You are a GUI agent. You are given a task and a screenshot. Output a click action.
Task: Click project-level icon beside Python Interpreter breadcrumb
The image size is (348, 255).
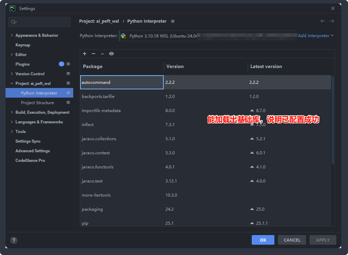tap(173, 21)
